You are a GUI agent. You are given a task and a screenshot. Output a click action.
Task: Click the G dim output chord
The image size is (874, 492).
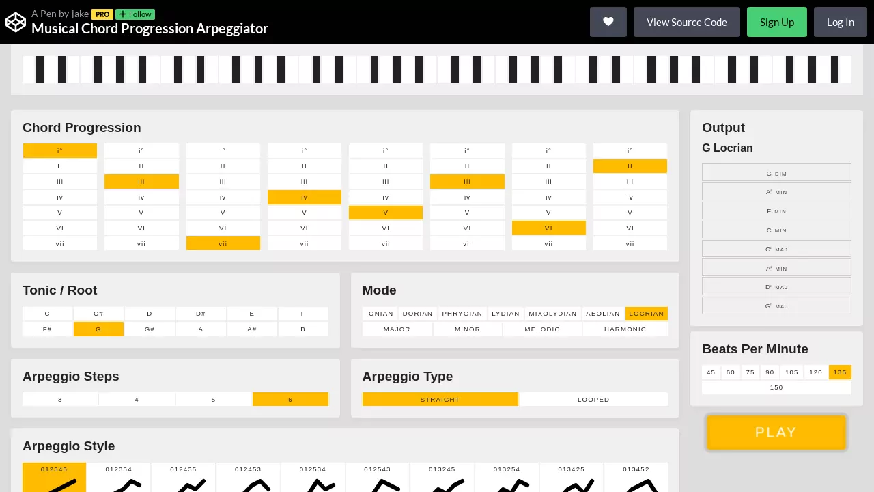776,174
